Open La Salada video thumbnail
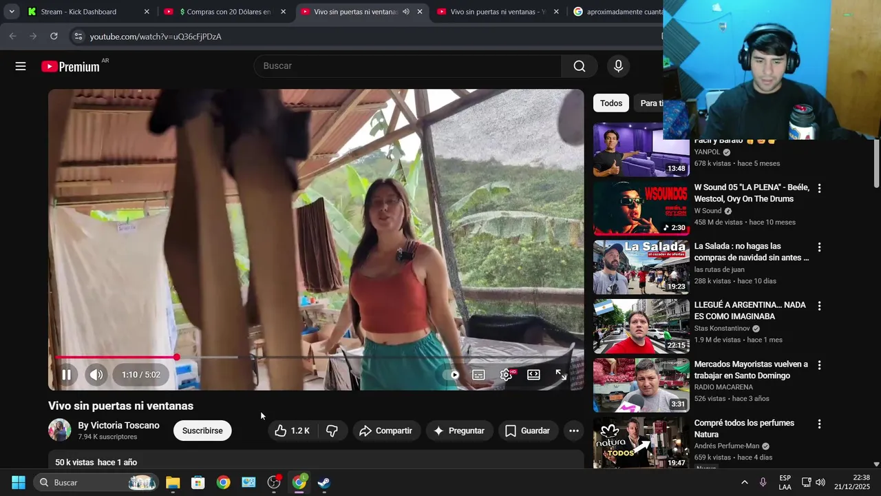 [641, 267]
